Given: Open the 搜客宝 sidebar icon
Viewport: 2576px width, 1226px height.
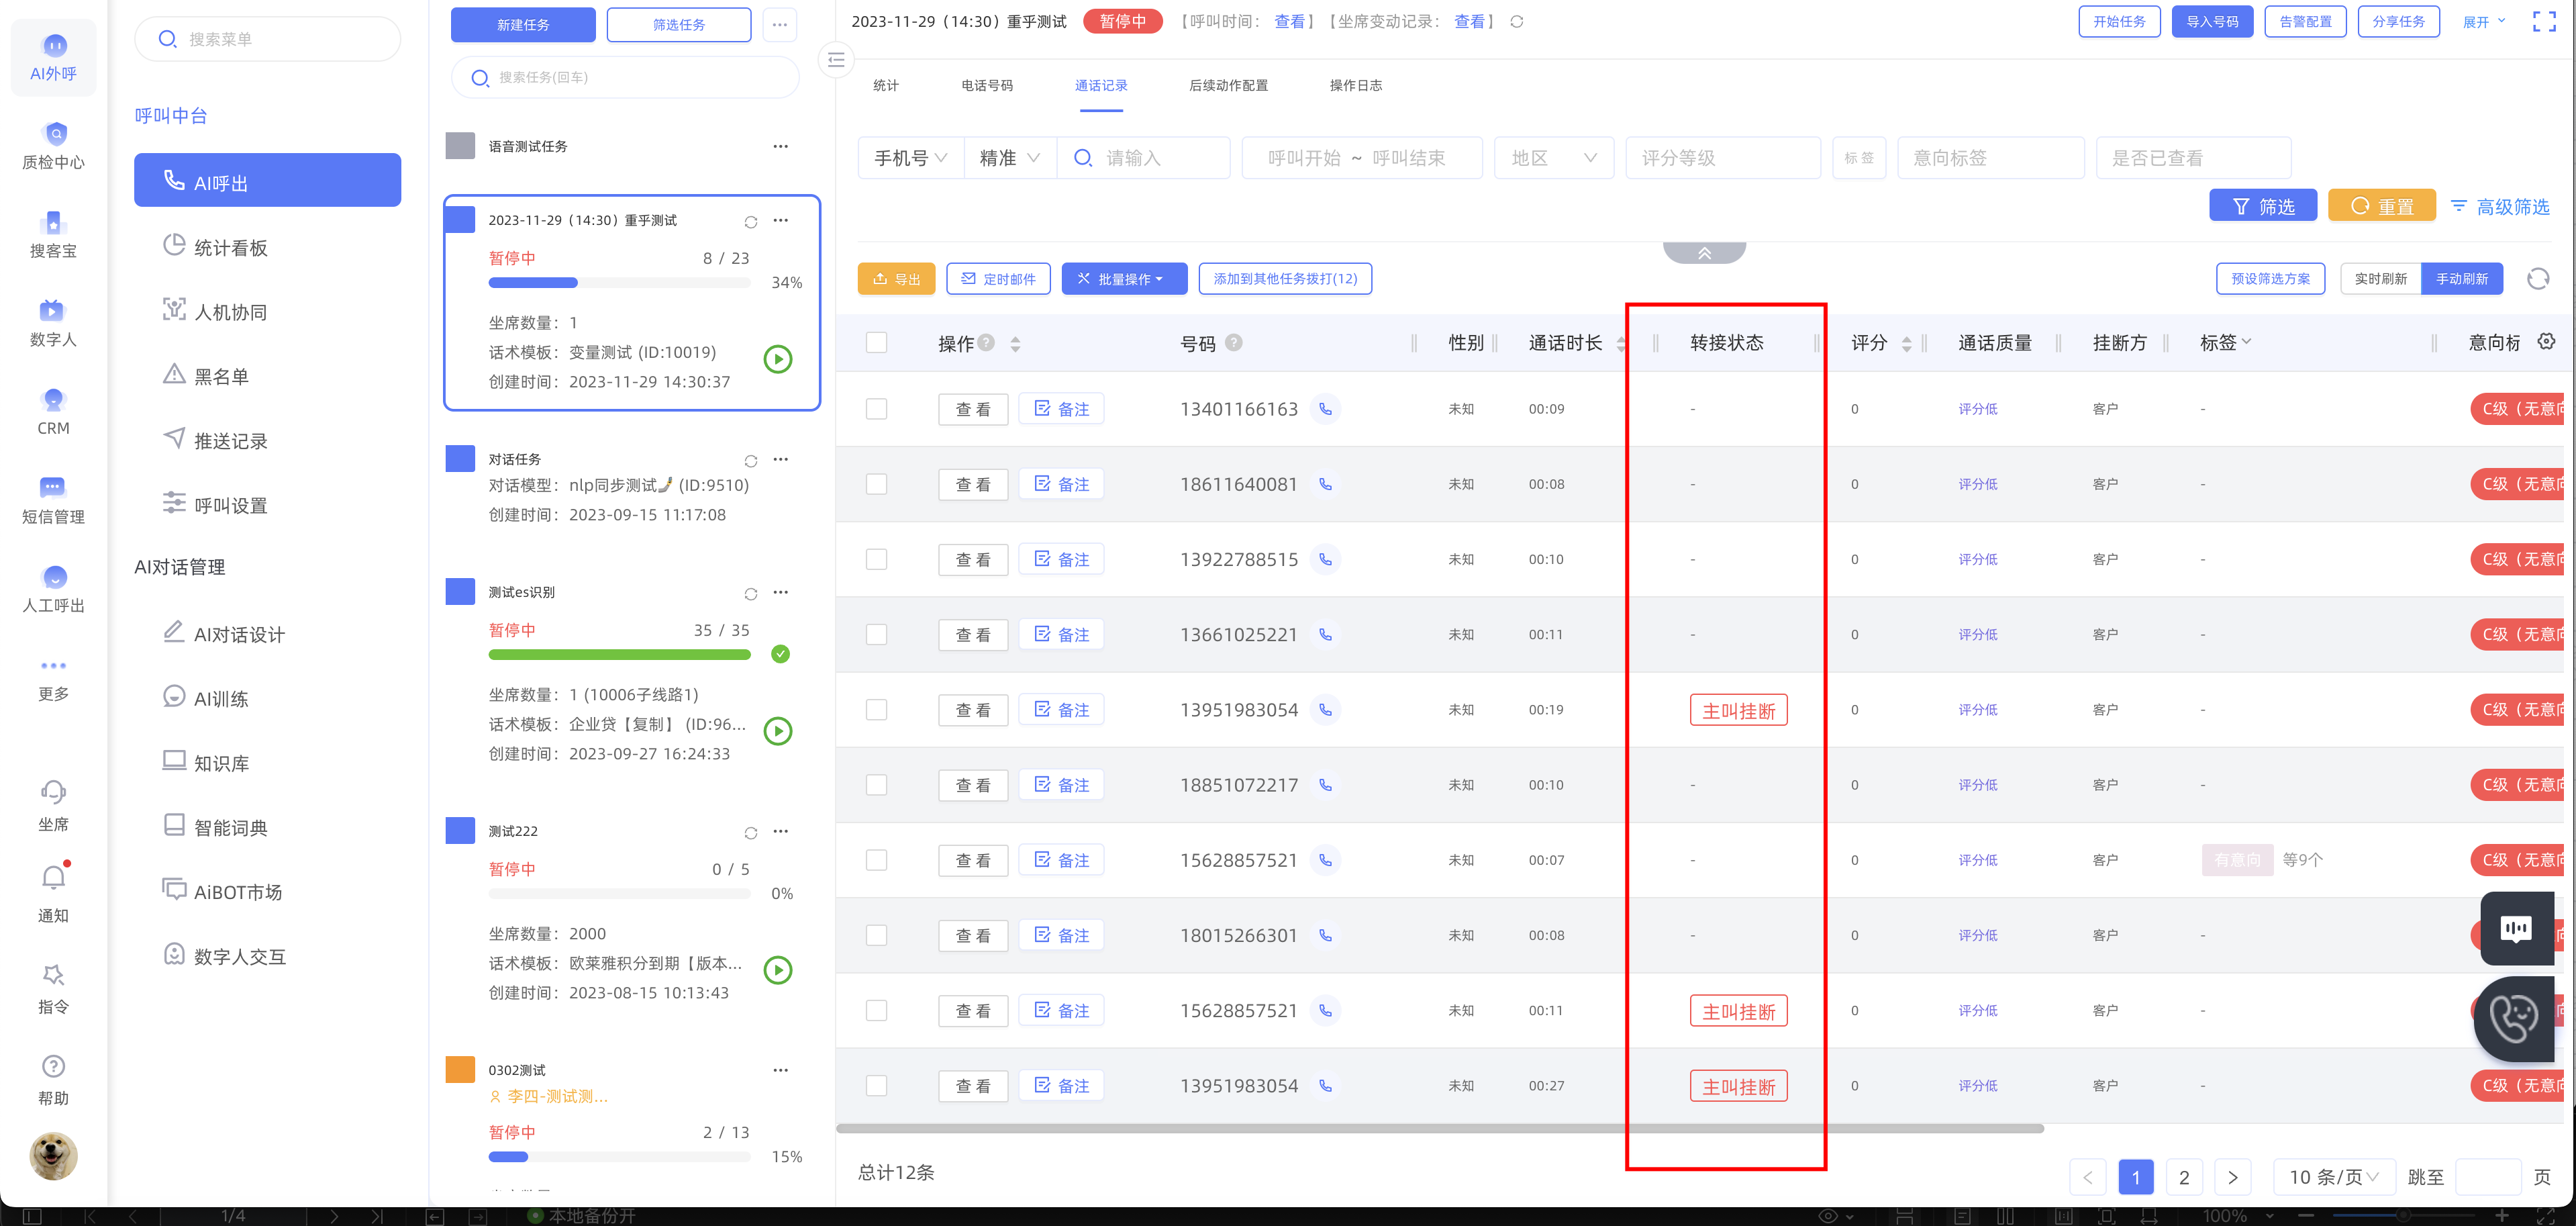Looking at the screenshot, I should click(54, 223).
